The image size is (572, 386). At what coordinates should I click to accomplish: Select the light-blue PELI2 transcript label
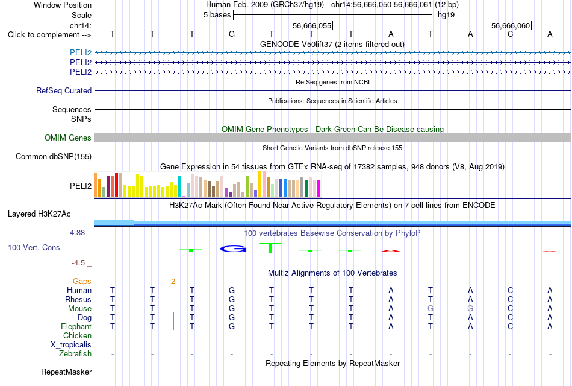click(81, 53)
